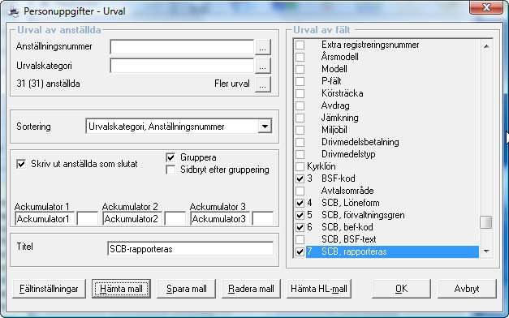This screenshot has height=318, width=509.
Task: Enable Sidbryt efter gruppering checkbox
Action: tap(170, 170)
